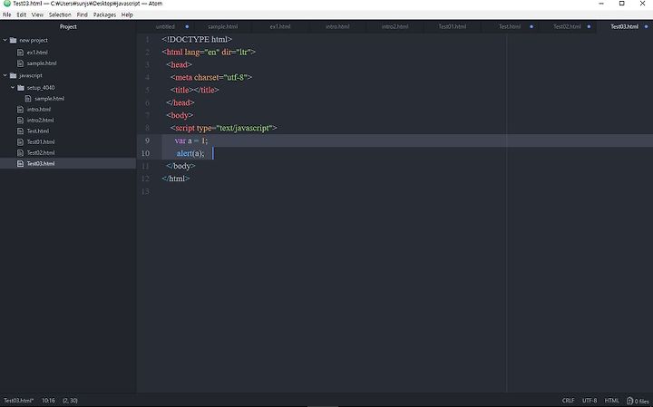Change the HTML grammar selector
The image size is (653, 407).
click(x=612, y=401)
